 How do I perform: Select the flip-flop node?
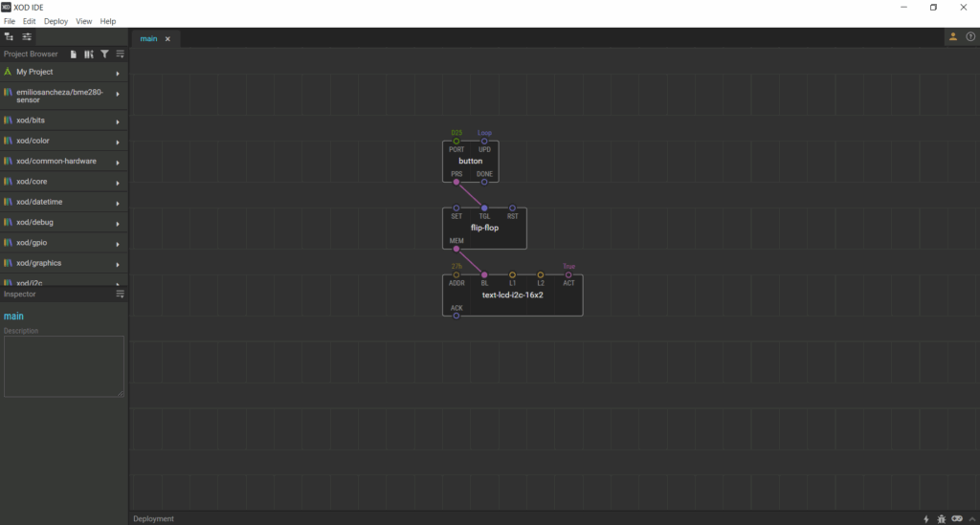[484, 228]
